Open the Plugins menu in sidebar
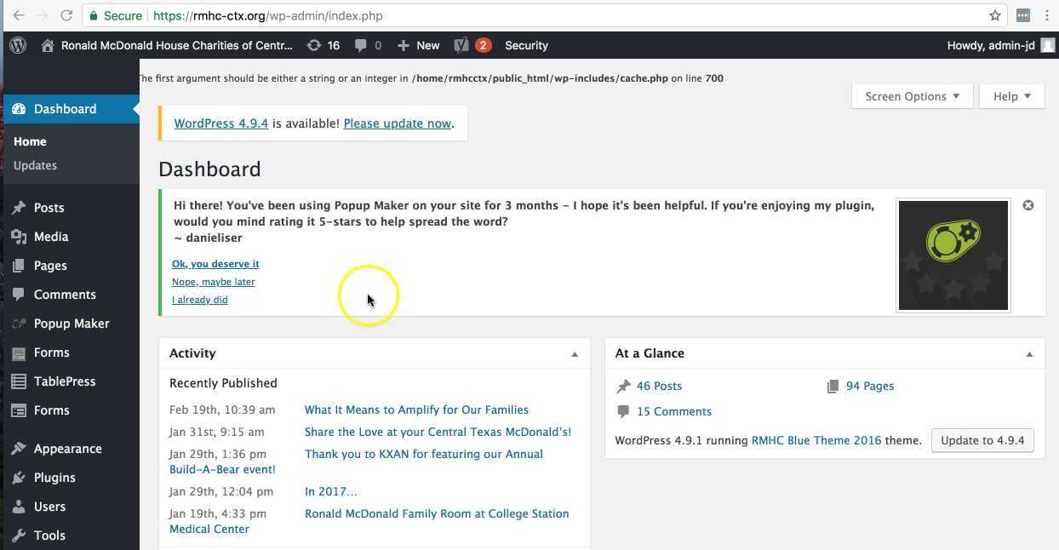The width and height of the screenshot is (1059, 550). click(x=54, y=478)
